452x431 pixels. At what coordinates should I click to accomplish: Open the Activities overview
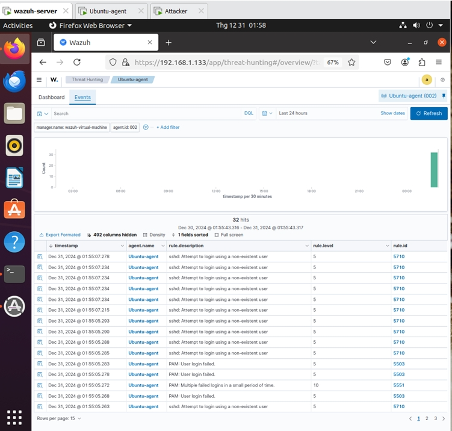tap(18, 25)
